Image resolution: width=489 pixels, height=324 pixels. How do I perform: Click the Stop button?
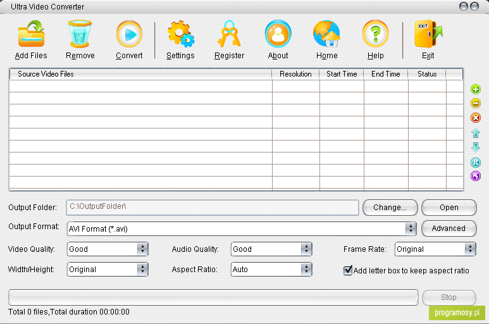coord(449,297)
